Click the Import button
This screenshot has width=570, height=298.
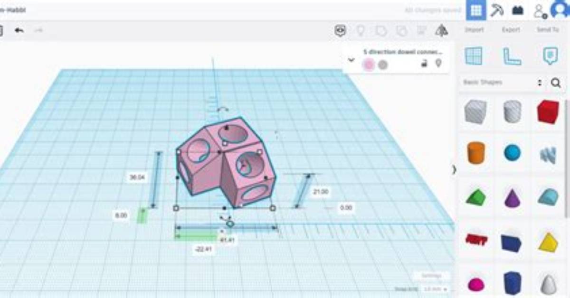click(x=474, y=30)
